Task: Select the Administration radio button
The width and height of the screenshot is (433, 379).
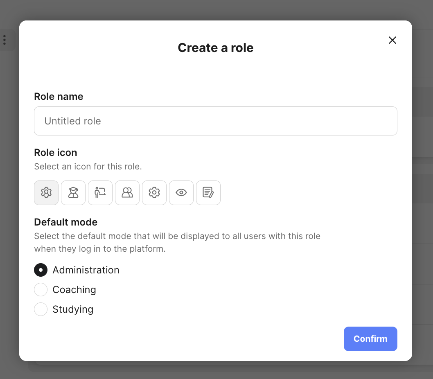Action: click(x=41, y=270)
